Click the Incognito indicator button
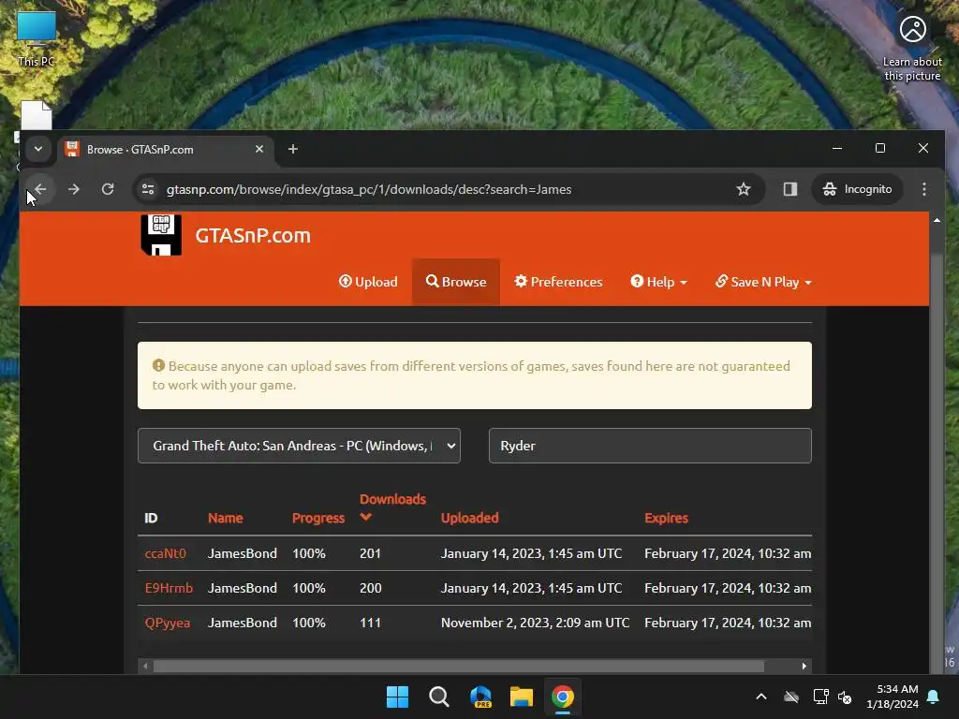Viewport: 959px width, 719px height. pyautogui.click(x=857, y=189)
